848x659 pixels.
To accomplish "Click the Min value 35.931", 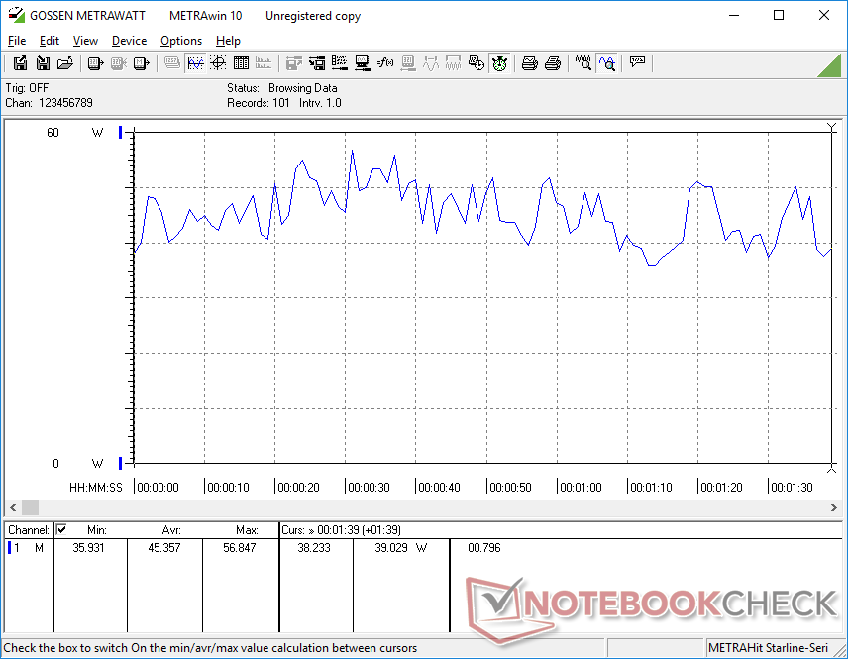I will click(x=88, y=548).
